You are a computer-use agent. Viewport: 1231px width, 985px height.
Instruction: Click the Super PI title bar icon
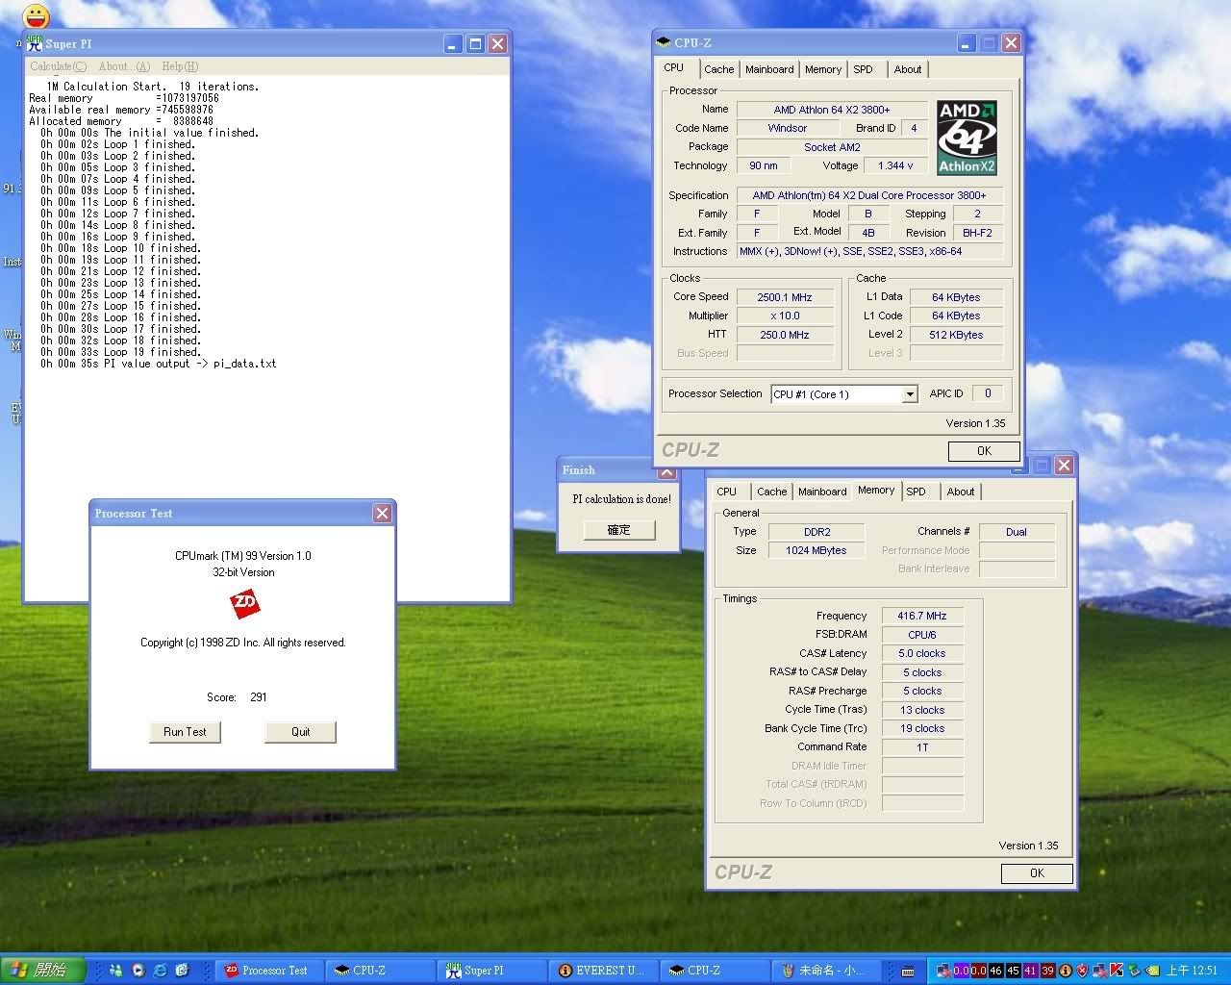point(35,43)
